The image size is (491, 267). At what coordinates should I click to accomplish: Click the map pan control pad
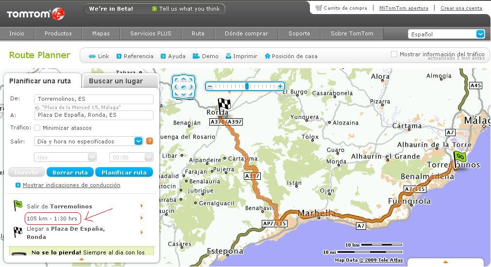tap(184, 87)
